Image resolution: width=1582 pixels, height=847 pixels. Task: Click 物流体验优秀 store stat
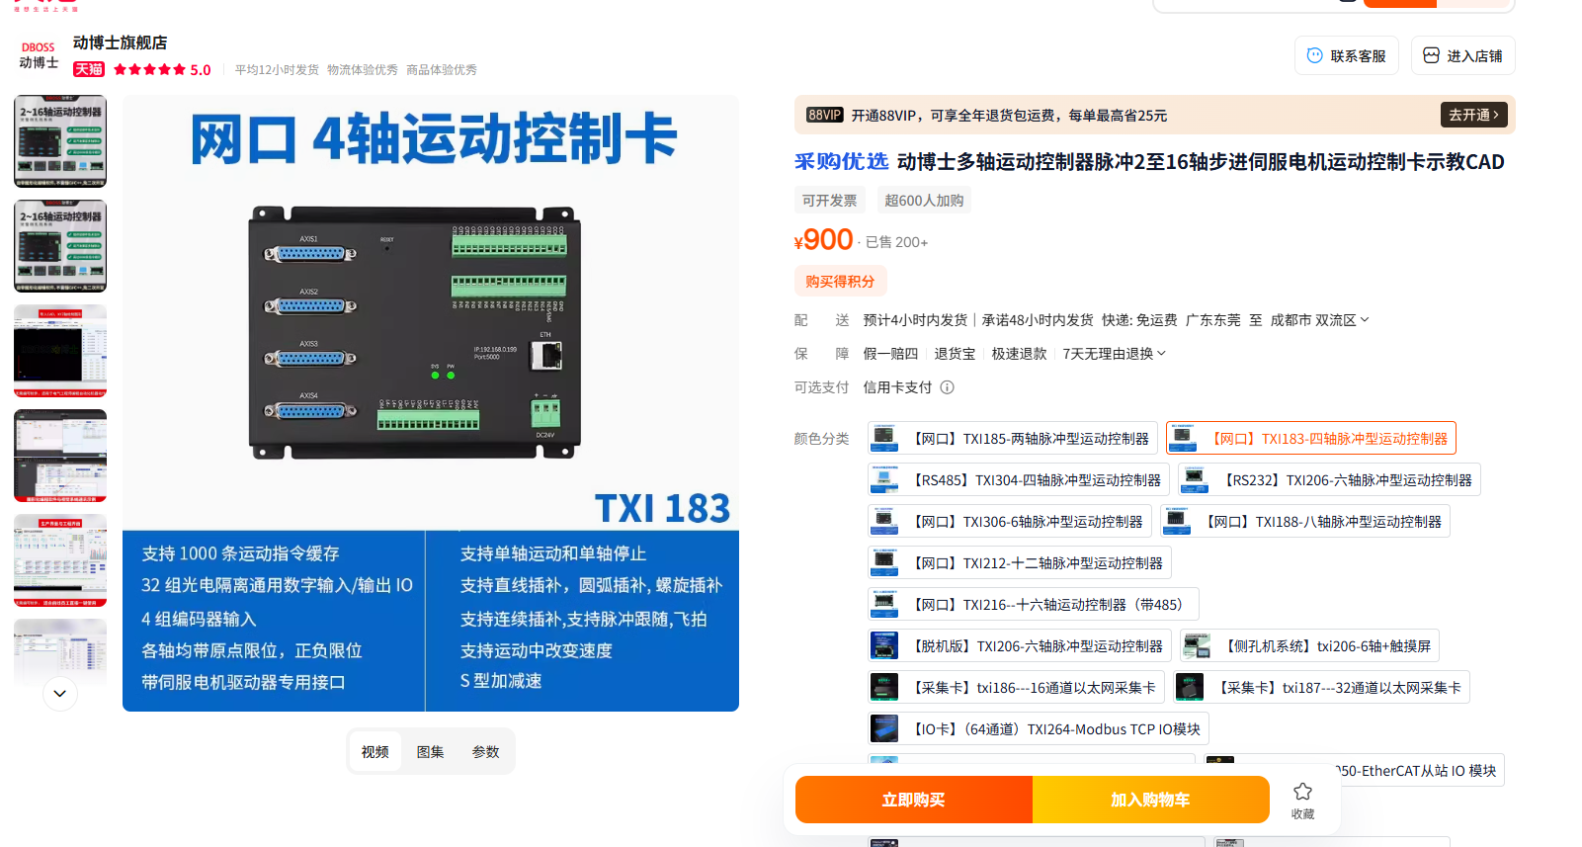coord(363,70)
